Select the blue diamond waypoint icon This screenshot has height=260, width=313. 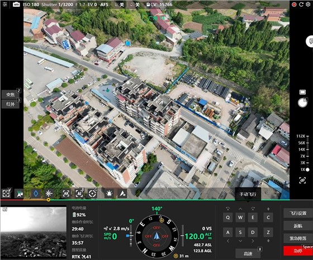[x=36, y=193]
